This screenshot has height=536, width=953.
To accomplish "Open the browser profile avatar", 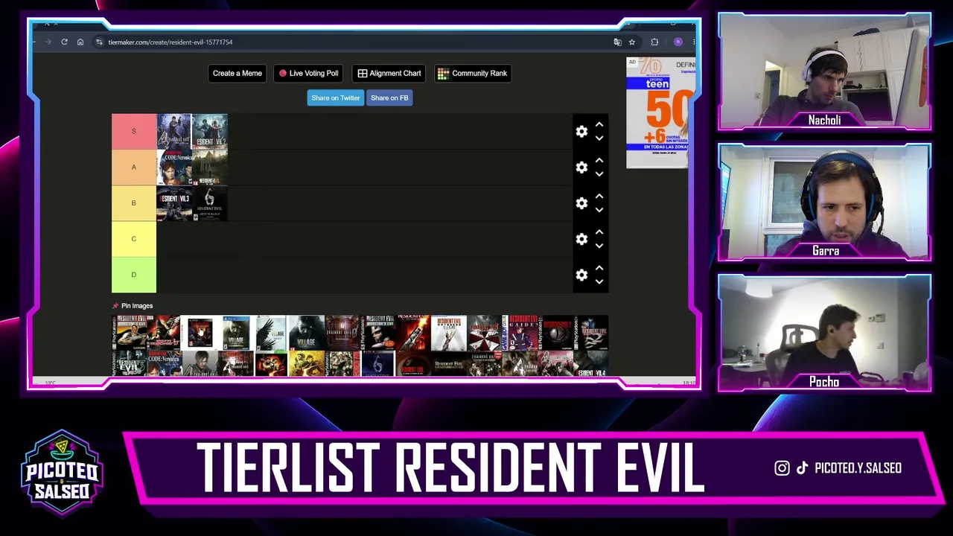I will pyautogui.click(x=678, y=42).
